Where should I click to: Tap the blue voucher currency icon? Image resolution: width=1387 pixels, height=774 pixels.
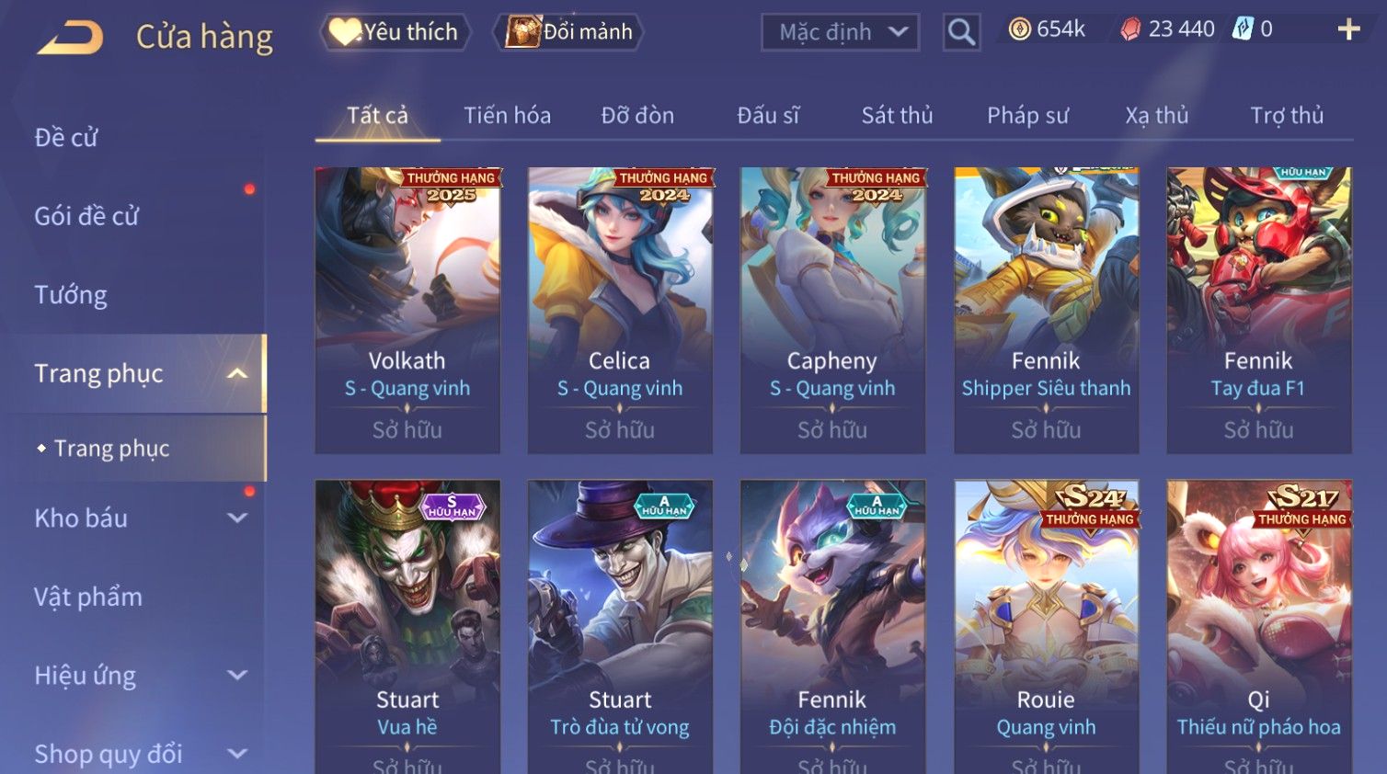coord(1243,29)
